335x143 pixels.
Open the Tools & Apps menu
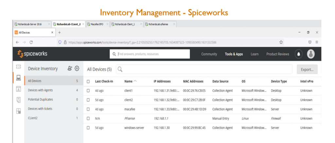(234, 54)
